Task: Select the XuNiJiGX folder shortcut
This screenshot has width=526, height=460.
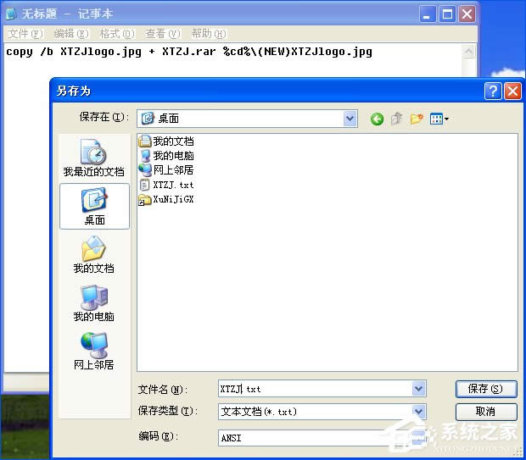Action: (167, 199)
